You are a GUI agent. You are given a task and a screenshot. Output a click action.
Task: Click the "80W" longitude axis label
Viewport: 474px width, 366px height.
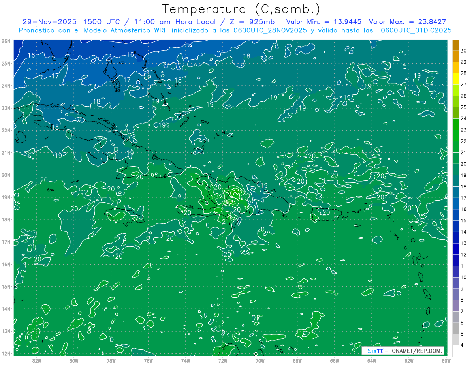point(74,360)
